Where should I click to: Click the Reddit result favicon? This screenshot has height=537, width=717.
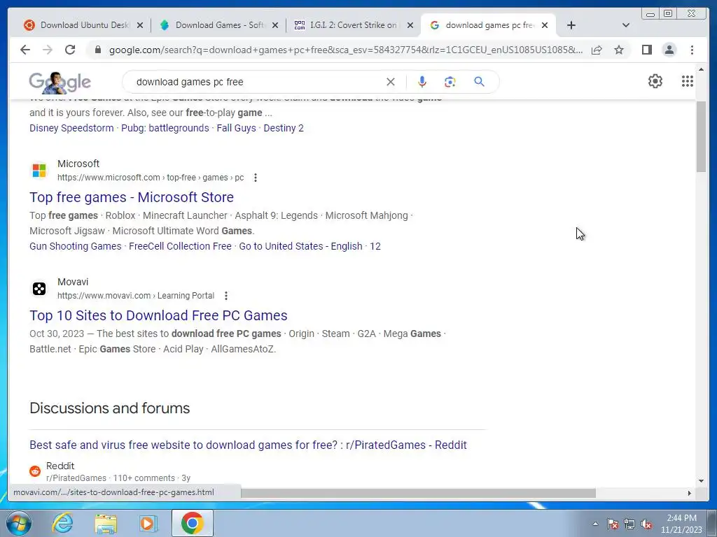point(35,471)
